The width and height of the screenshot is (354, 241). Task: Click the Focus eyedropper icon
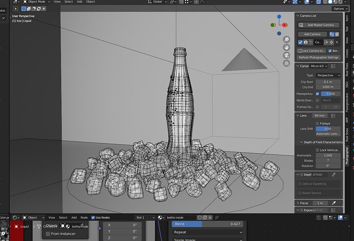[x=333, y=203]
